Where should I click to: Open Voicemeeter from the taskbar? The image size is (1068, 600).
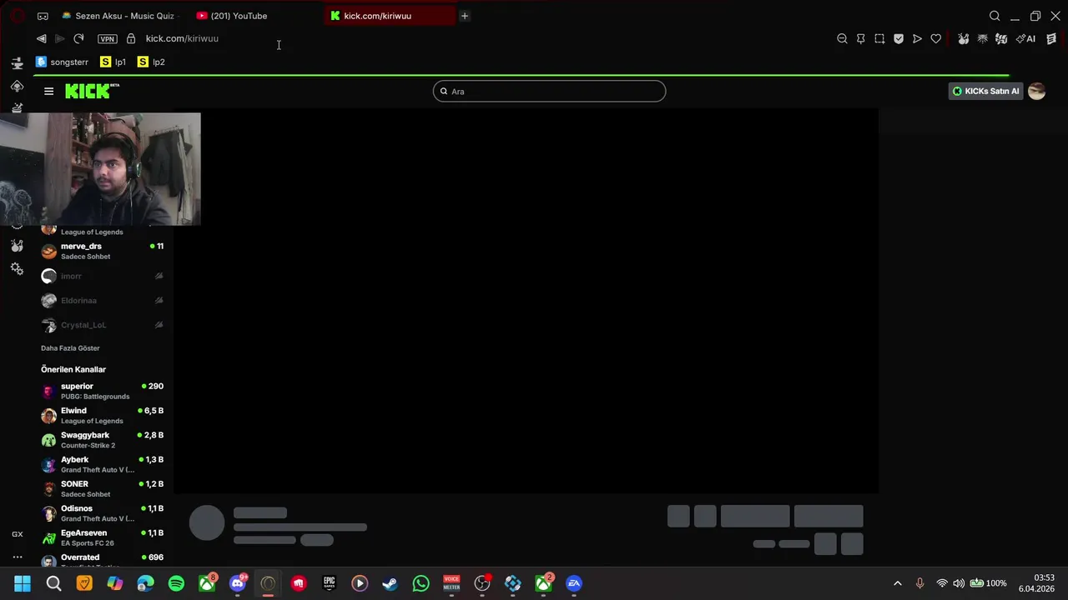coord(451,583)
